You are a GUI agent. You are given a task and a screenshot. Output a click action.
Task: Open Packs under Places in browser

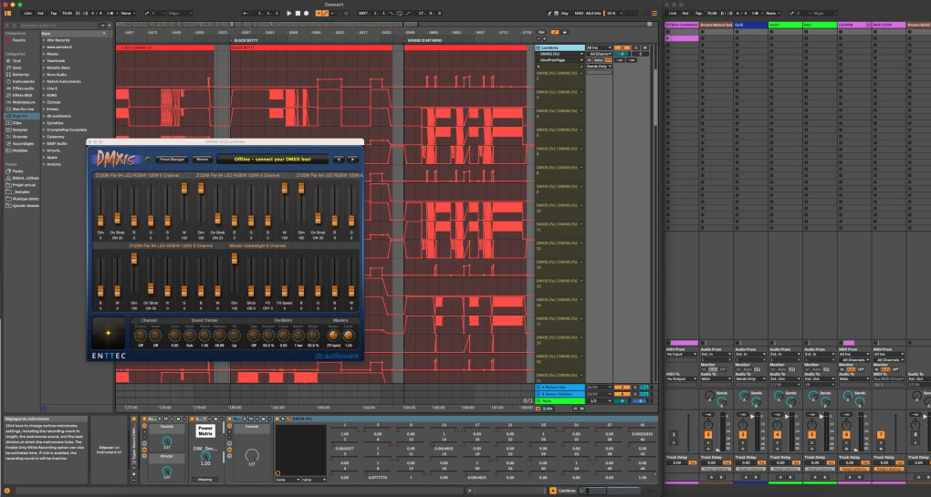[x=17, y=171]
